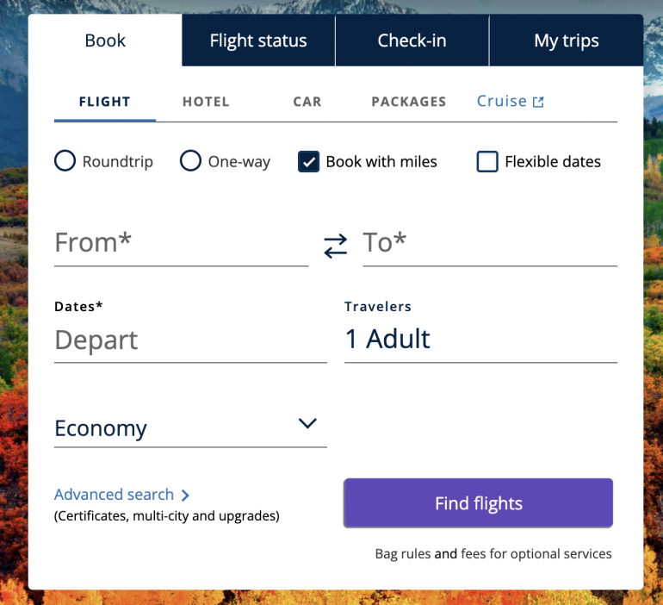Click the From airport input field
This screenshot has width=663, height=605.
point(181,243)
